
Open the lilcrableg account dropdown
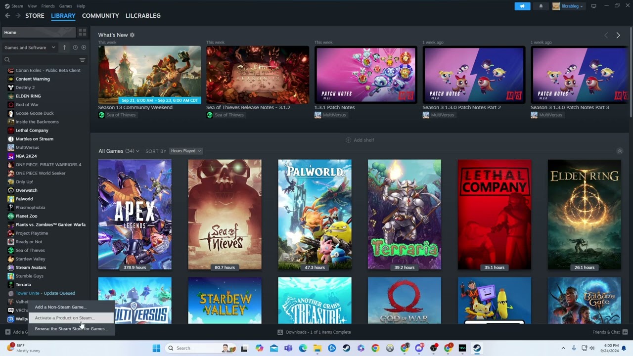[x=568, y=6]
